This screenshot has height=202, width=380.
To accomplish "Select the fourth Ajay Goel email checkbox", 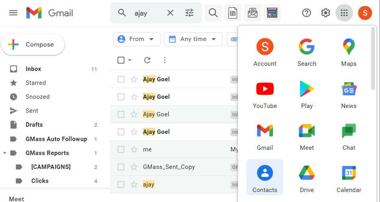I will pos(121,131).
